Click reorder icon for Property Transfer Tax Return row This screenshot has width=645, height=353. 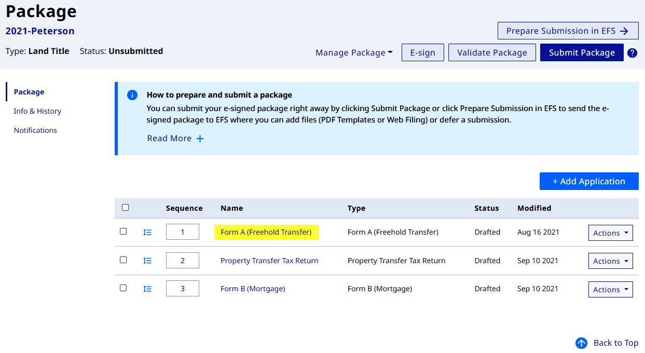click(147, 261)
